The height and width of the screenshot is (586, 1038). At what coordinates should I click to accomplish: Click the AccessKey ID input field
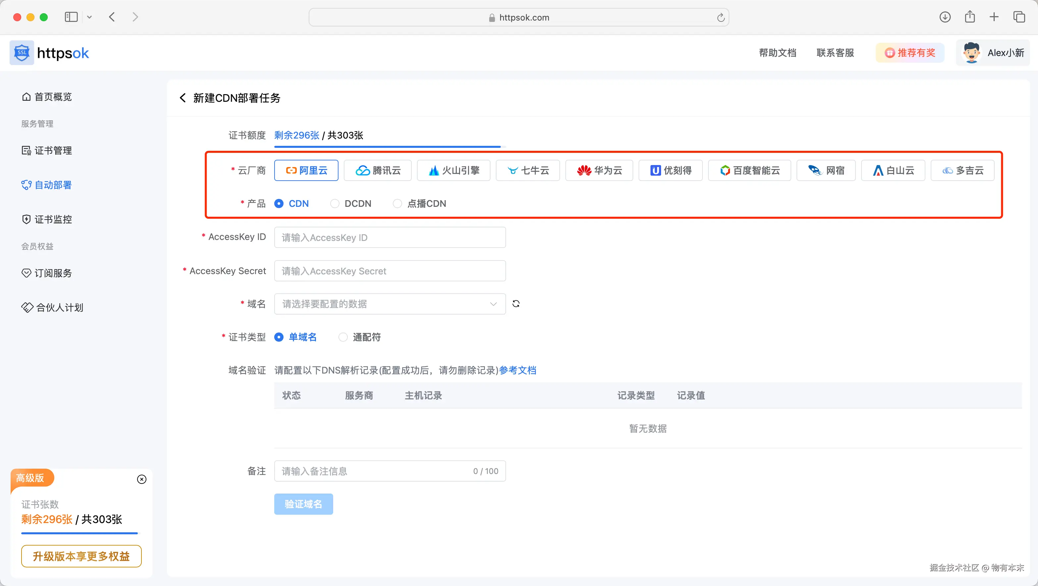[x=389, y=238]
